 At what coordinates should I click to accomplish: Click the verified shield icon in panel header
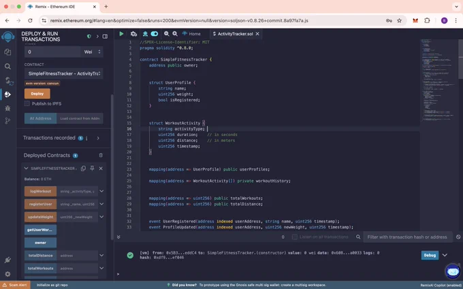(89, 36)
